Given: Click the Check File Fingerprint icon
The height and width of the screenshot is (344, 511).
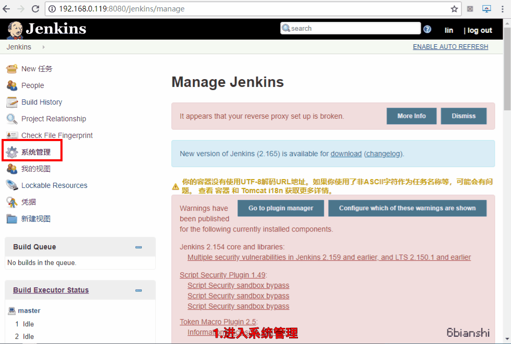Looking at the screenshot, I should click(12, 135).
